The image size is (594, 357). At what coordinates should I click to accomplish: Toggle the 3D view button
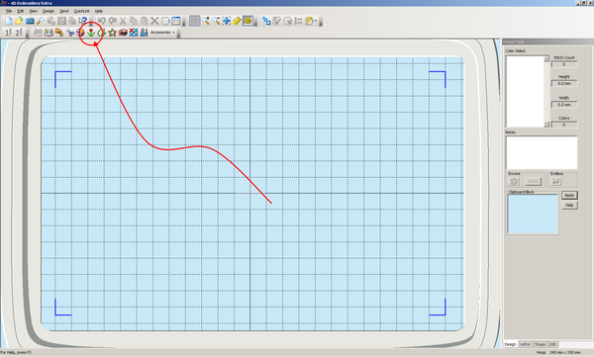(248, 21)
